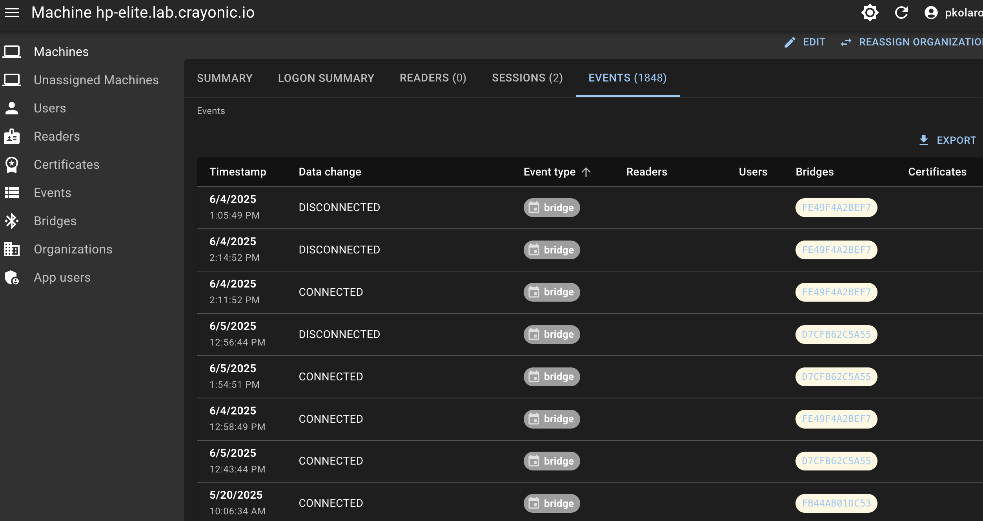Open bridge D7CFB62C5A55 in 12:56:44 PM row
983x521 pixels.
coord(836,335)
